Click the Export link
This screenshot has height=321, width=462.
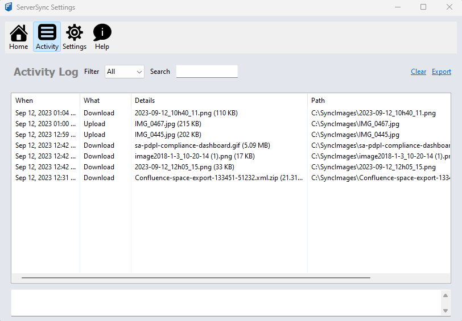pyautogui.click(x=441, y=72)
